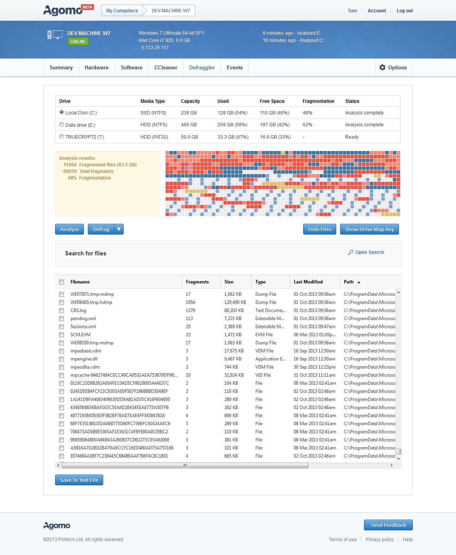Sort files by the Fragments column header
Screen dimensions: 456x555
click(x=197, y=282)
